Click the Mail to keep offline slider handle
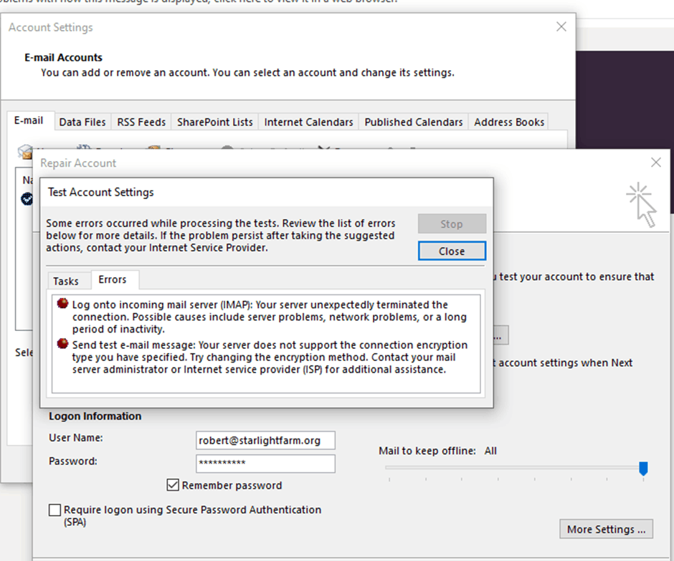The width and height of the screenshot is (674, 561). tap(643, 468)
